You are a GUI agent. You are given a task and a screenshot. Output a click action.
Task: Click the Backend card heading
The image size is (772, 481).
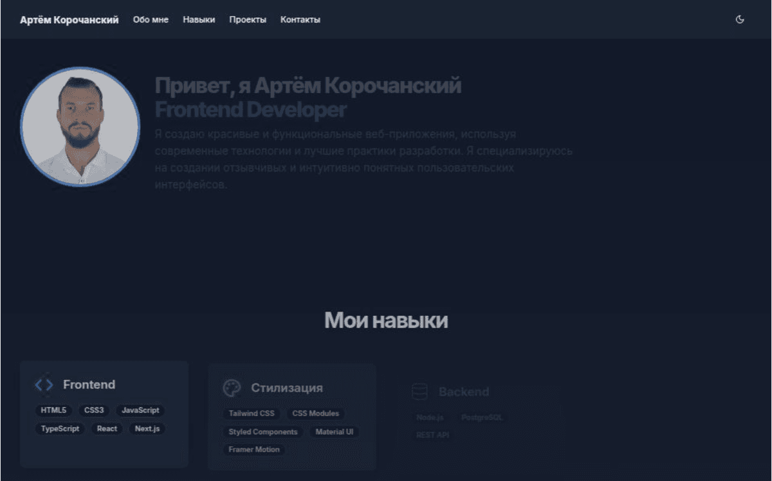[x=464, y=392]
